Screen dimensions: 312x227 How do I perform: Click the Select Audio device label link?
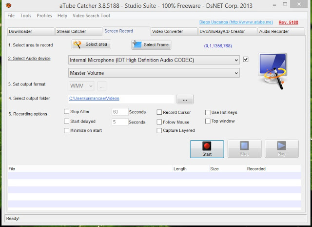point(29,59)
